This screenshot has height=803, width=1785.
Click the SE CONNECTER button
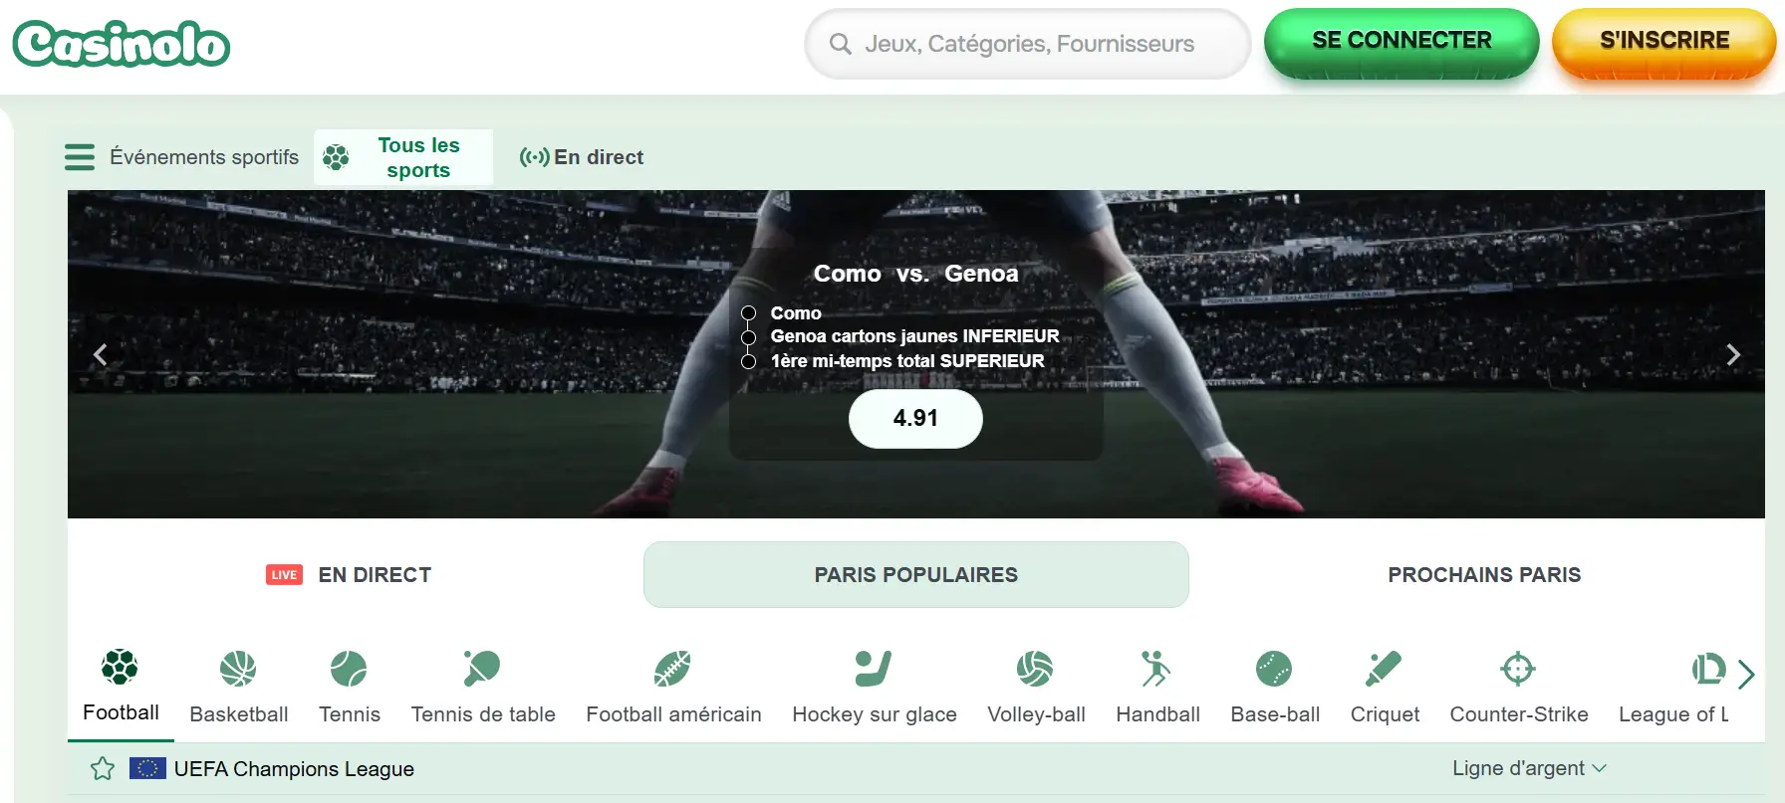pyautogui.click(x=1402, y=43)
